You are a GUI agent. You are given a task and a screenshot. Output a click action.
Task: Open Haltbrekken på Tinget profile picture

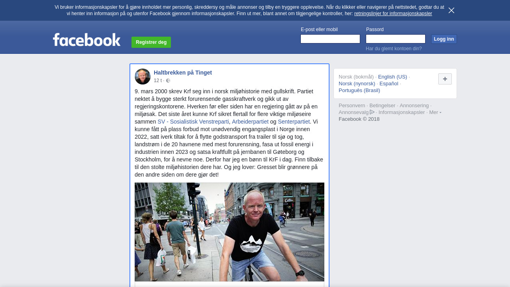(143, 77)
